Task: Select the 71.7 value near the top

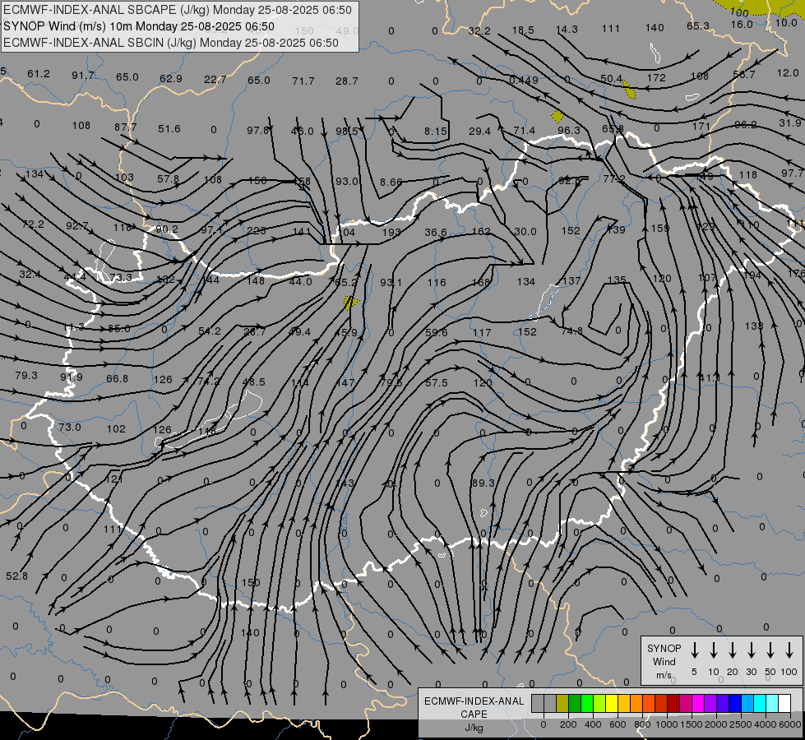Action: (303, 81)
